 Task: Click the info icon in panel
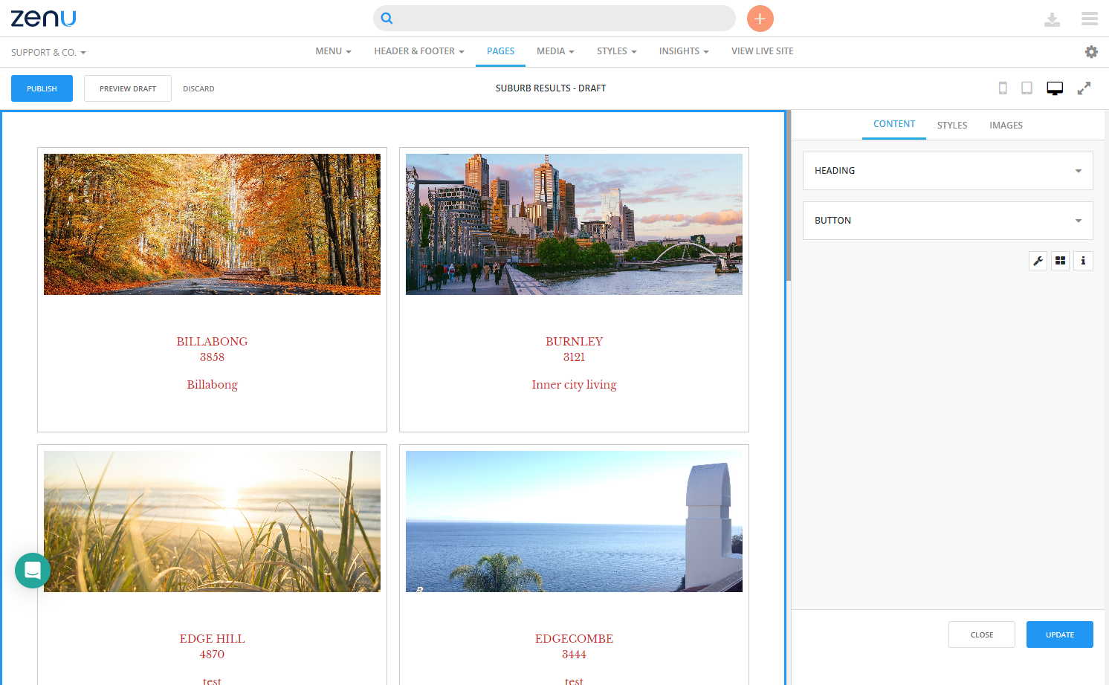click(1084, 261)
